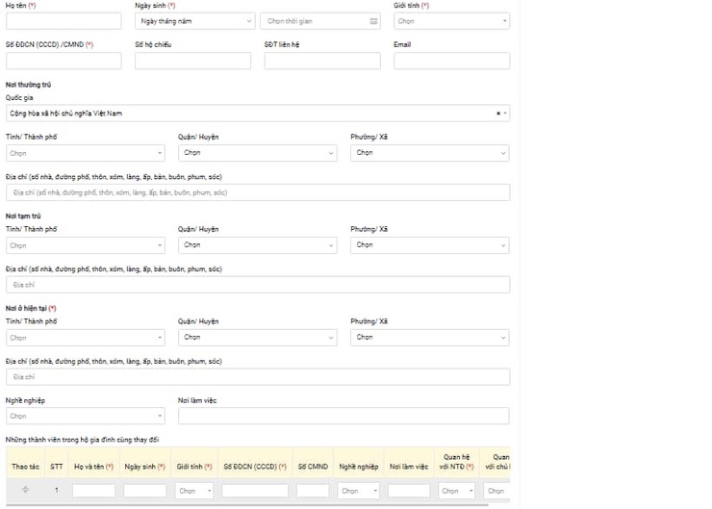Open the Ngày tháng năm format dropdown
712x509 pixels.
194,21
